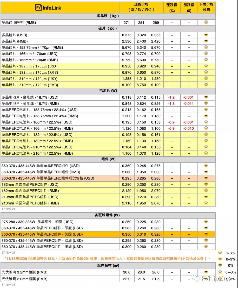Click forecast emoji for 多晶电池片 18.7% (USD)
The width and height of the screenshot is (238, 288).
(206, 97)
